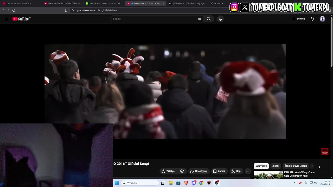Open site settings icon in address bar
This screenshot has width=333, height=187.
(73, 10)
